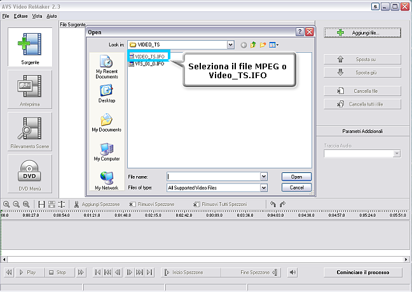412x293 pixels.
Task: Click the Sposta su button
Action: (x=362, y=59)
